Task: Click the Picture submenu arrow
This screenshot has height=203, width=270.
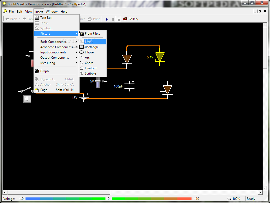Action: [76, 34]
